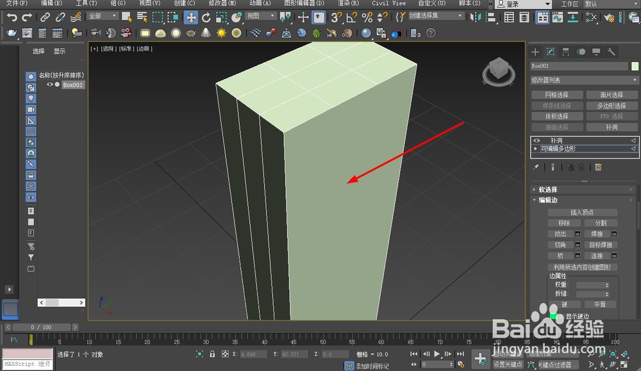Click the Unlink selection icon
Viewport: 641px width, 371px height.
pyautogui.click(x=60, y=17)
